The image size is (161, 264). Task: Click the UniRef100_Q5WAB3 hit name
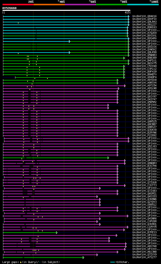click(x=144, y=55)
